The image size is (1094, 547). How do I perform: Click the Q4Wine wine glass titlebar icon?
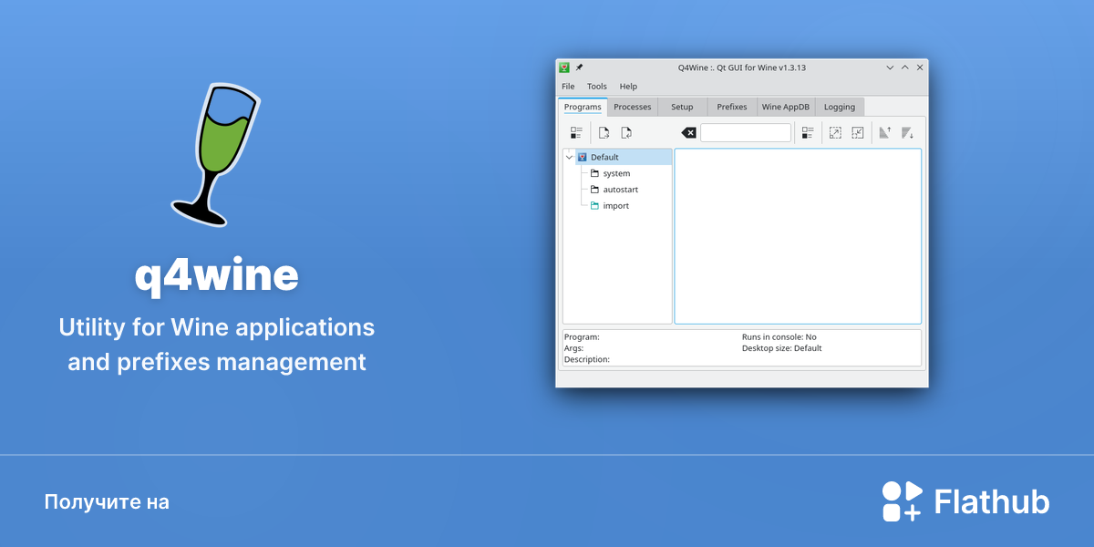[565, 67]
